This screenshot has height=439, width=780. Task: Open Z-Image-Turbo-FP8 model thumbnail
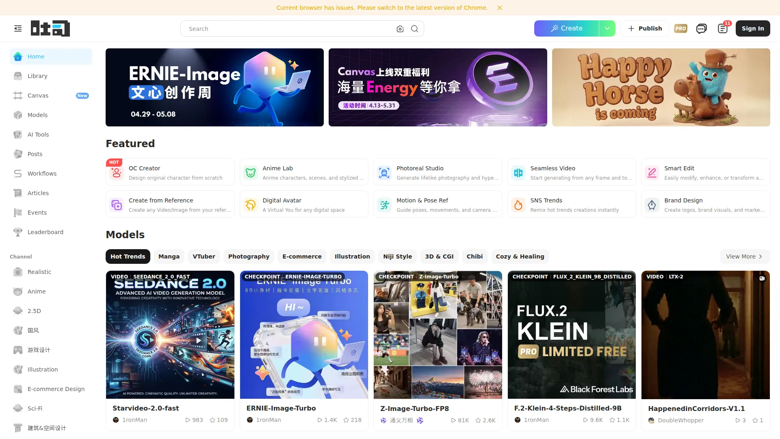point(438,335)
